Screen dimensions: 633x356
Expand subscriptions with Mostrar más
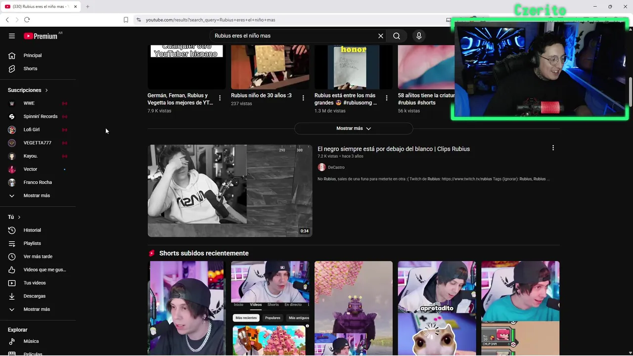pyautogui.click(x=38, y=196)
